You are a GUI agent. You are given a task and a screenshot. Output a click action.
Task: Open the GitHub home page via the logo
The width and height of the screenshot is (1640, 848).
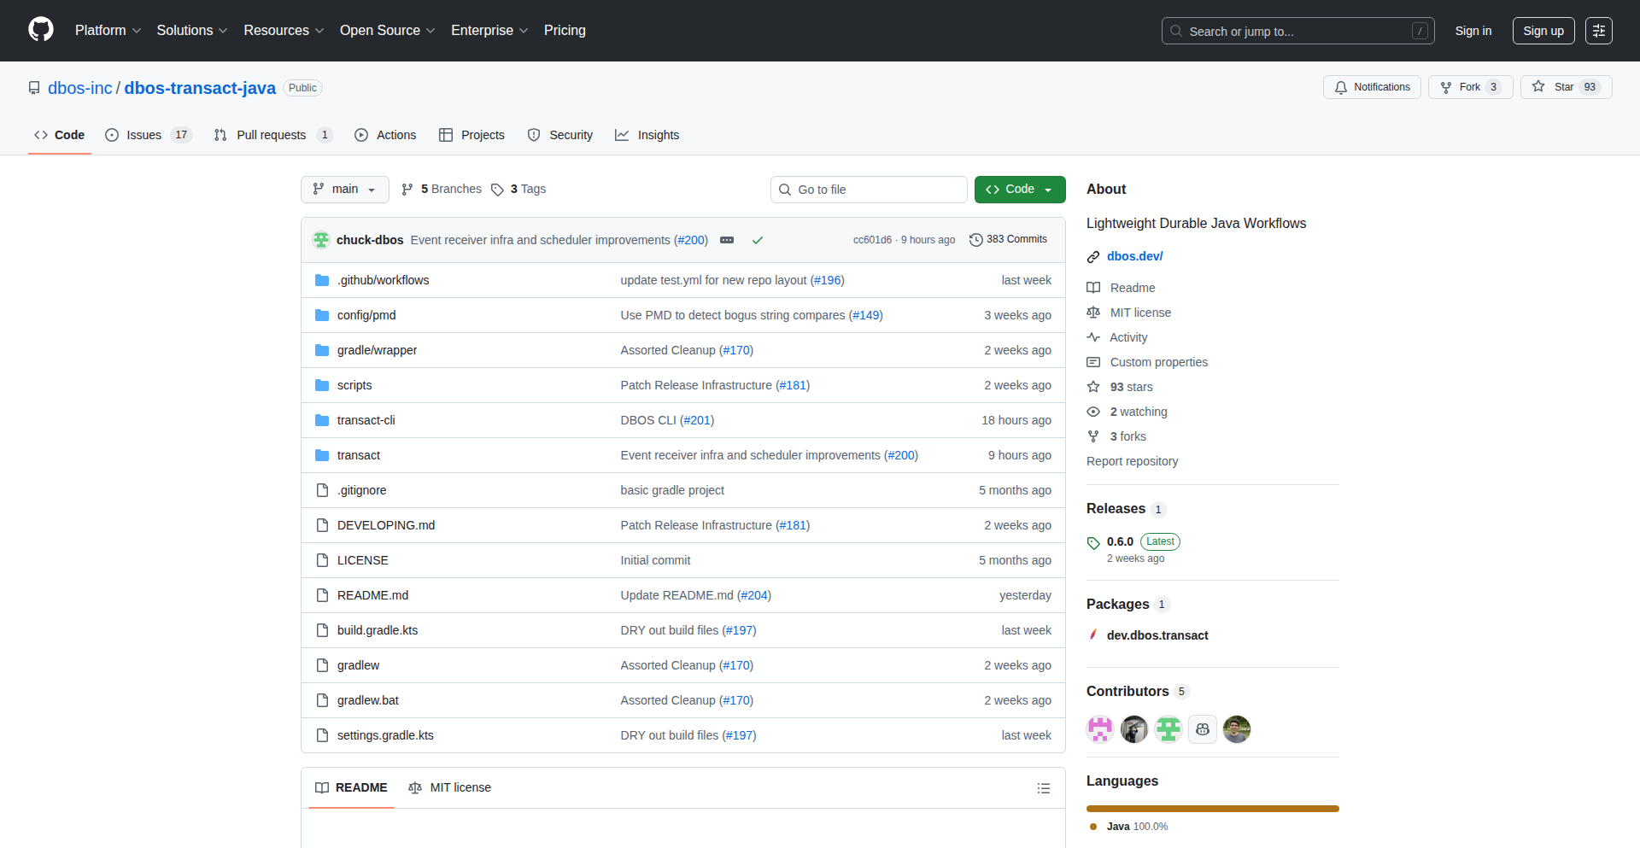pyautogui.click(x=39, y=30)
